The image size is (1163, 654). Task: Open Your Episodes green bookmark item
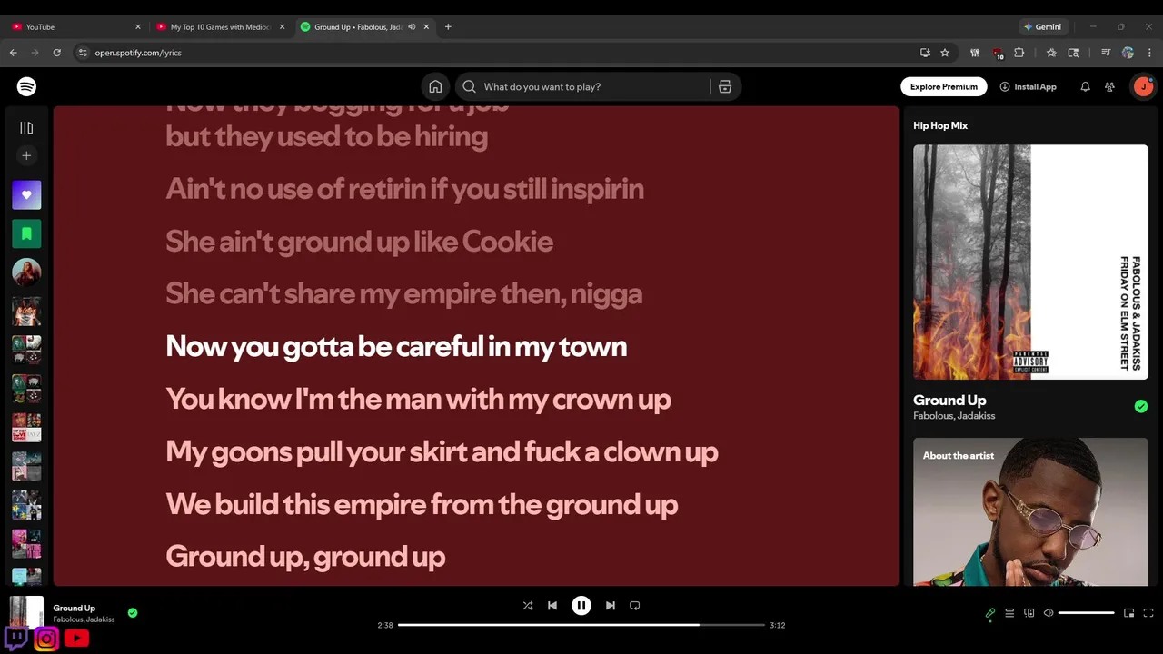click(26, 233)
